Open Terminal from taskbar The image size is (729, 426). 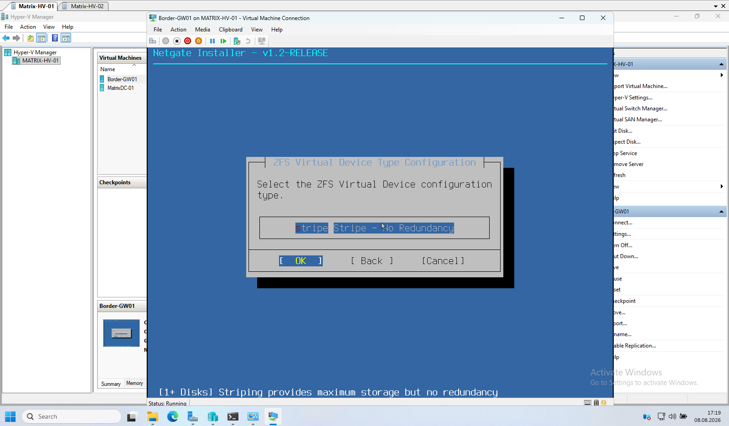pyautogui.click(x=233, y=416)
